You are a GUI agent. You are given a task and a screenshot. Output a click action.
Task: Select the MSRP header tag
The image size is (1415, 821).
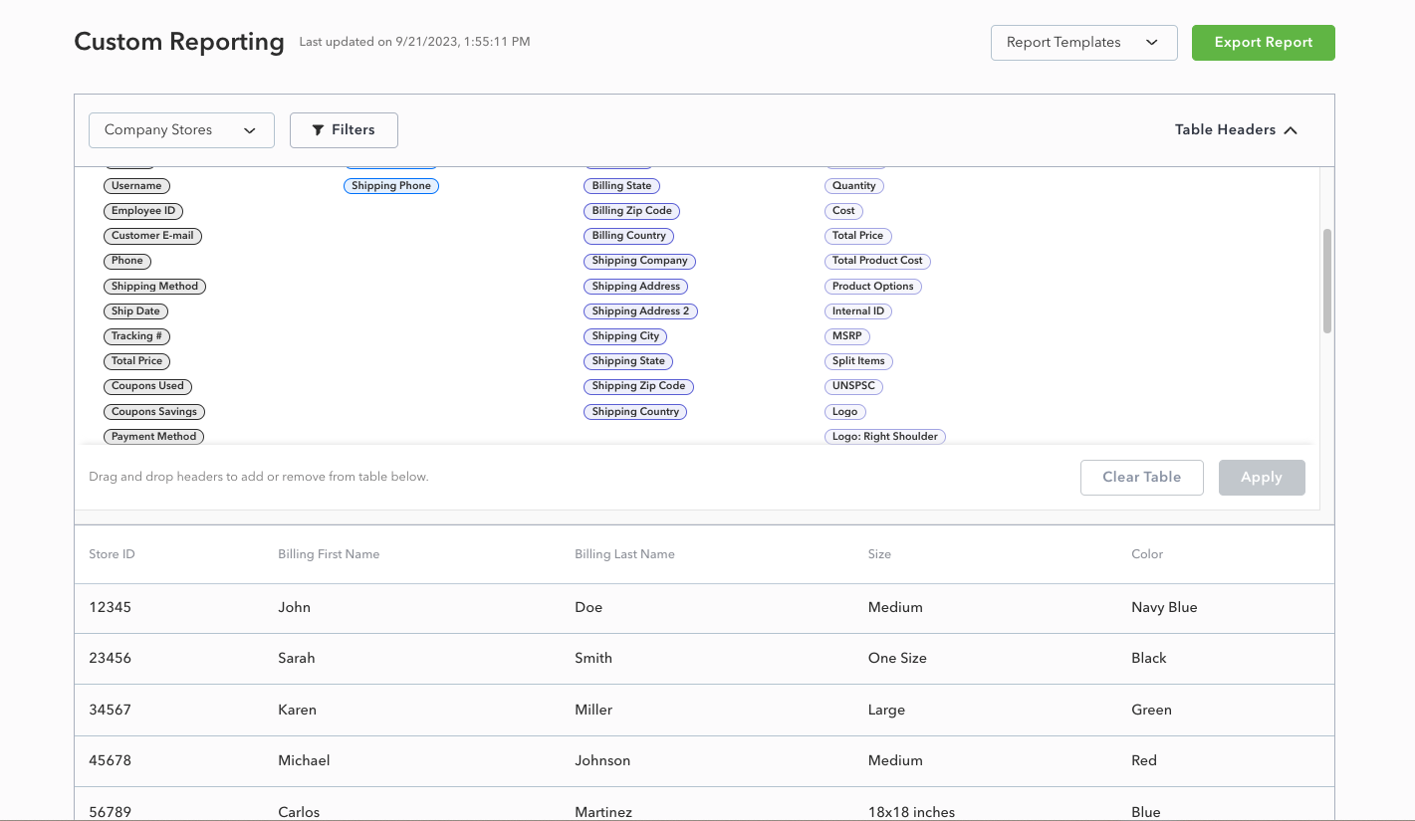846,336
